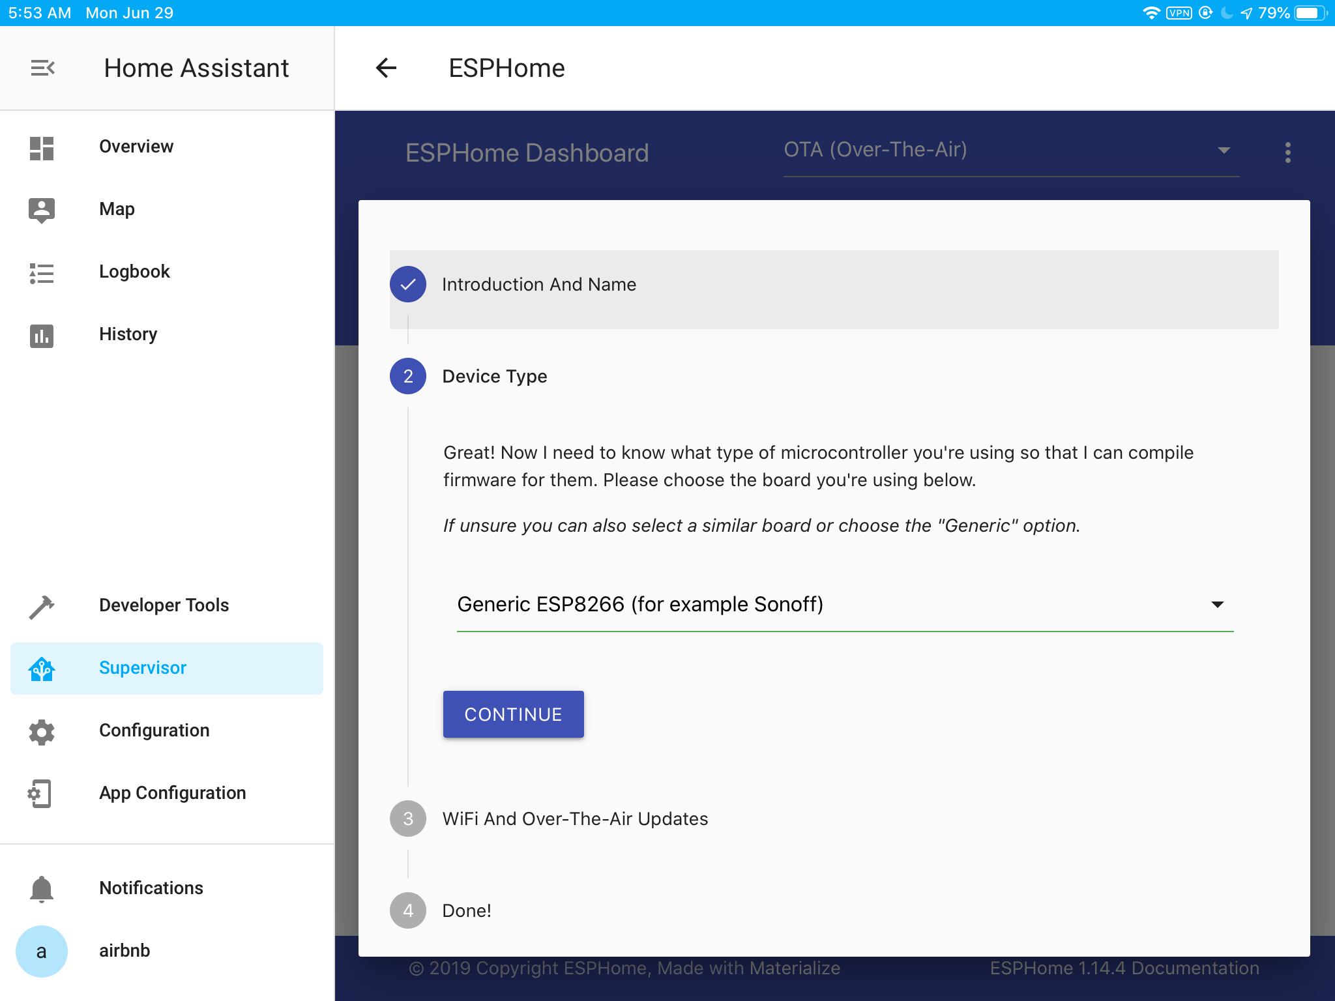The image size is (1335, 1001).
Task: Open the ESPHome 1.14.4 Documentation link
Action: click(1124, 968)
